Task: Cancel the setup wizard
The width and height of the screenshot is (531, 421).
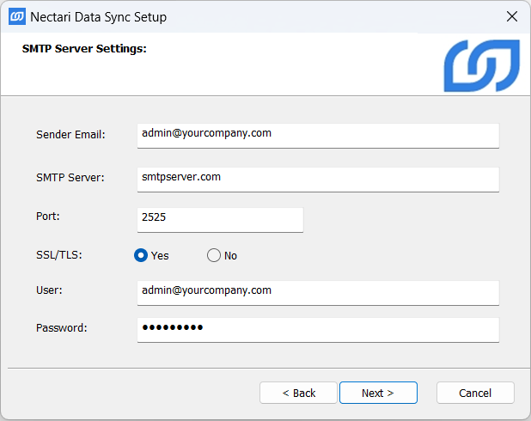Action: (x=475, y=393)
